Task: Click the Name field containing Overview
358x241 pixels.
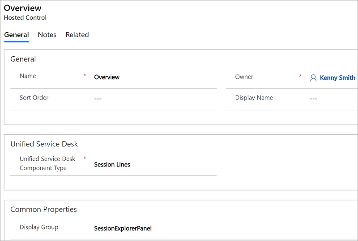Action: point(155,77)
